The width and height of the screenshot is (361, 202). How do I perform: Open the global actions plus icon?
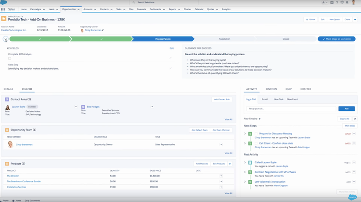332,2
